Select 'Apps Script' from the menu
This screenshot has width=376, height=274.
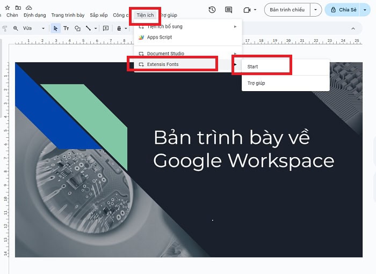pyautogui.click(x=159, y=37)
